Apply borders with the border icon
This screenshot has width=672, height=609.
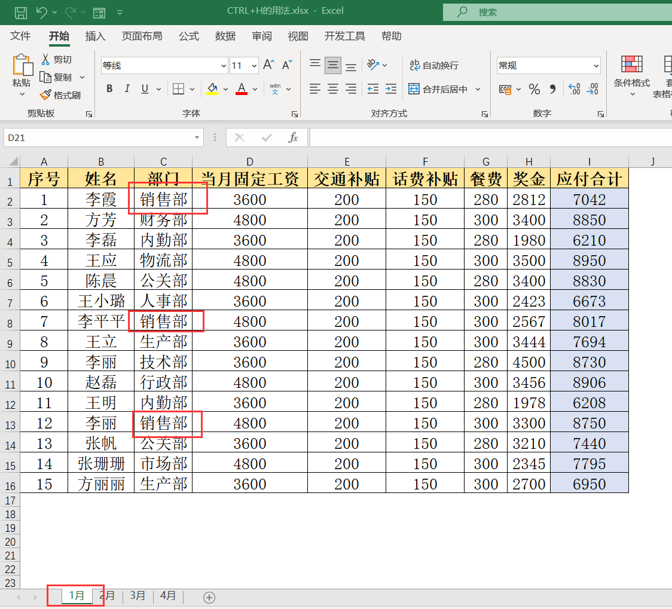(x=178, y=88)
